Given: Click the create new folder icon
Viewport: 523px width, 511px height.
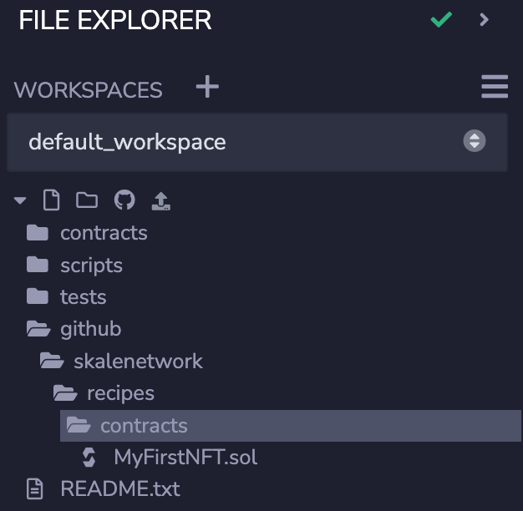Looking at the screenshot, I should [87, 200].
